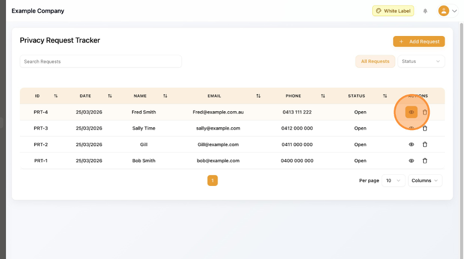Image resolution: width=464 pixels, height=259 pixels.
Task: View details of request PRT-2
Action: [x=411, y=145]
